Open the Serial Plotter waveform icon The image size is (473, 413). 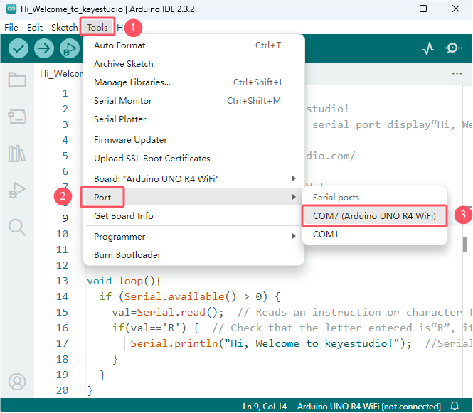coord(428,48)
